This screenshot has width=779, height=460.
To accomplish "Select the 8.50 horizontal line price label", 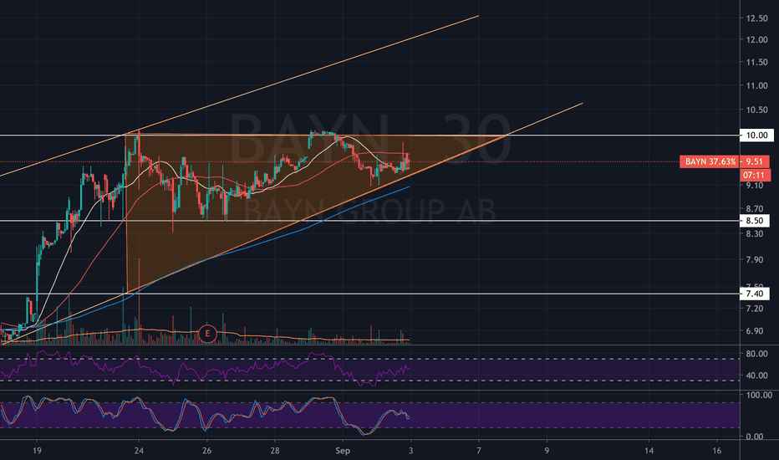I will pyautogui.click(x=754, y=221).
